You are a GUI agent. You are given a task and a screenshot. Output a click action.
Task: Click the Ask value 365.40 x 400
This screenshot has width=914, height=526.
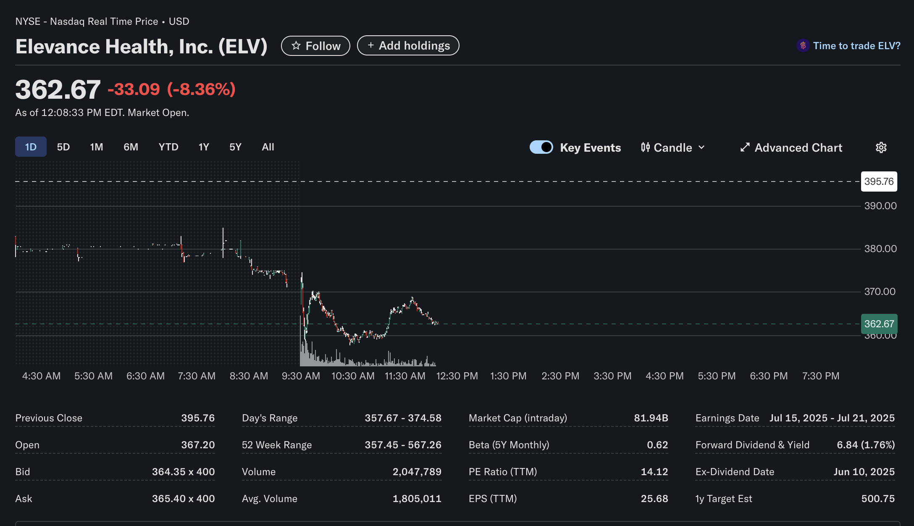[x=183, y=499]
